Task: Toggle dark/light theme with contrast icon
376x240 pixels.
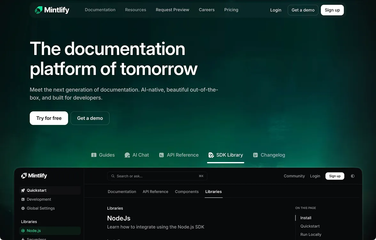Action: coord(352,176)
